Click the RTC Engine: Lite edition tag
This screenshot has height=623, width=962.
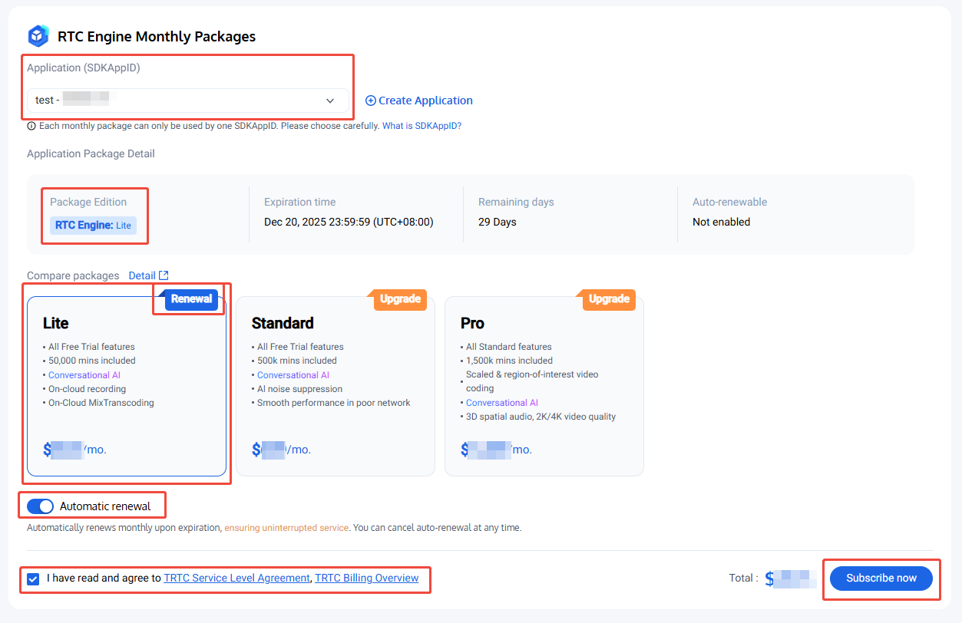click(x=94, y=226)
